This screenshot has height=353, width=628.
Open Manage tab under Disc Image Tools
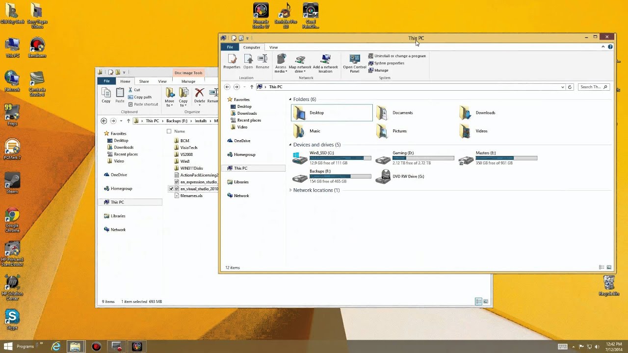click(188, 81)
